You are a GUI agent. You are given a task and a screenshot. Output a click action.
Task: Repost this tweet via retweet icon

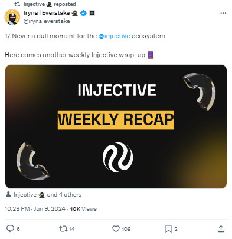[63, 228]
